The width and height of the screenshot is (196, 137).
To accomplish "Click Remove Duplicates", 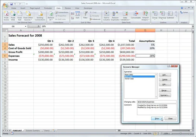I will 115,16.
